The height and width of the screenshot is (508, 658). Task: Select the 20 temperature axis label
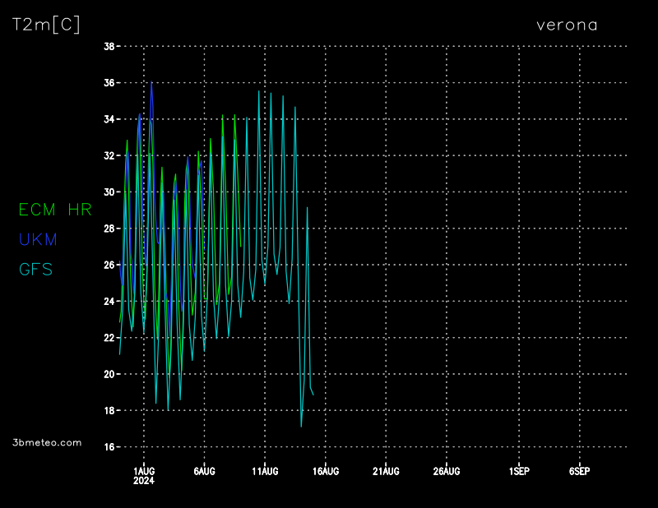tap(109, 374)
